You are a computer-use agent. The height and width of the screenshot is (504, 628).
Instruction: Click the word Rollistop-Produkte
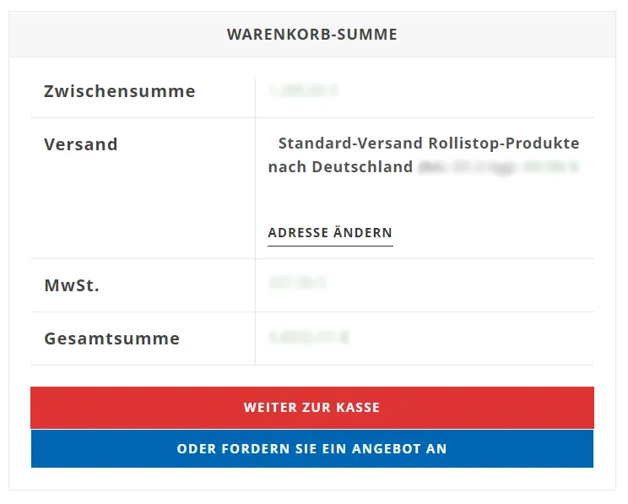pos(504,144)
